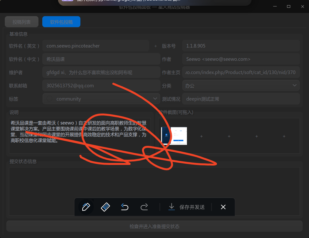Click 保存并发送 text button

(x=192, y=207)
